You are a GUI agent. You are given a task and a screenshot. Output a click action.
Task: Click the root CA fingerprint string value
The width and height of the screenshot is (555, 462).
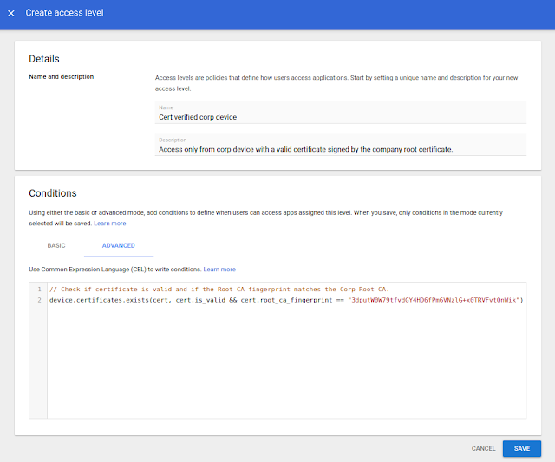point(434,300)
